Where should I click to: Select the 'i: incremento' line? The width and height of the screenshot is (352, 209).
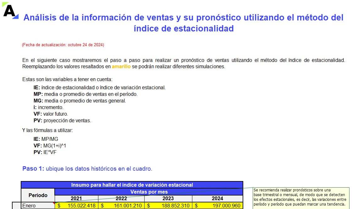pos(48,107)
